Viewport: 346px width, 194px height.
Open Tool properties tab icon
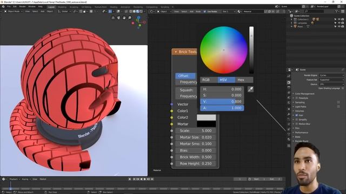pos(289,76)
